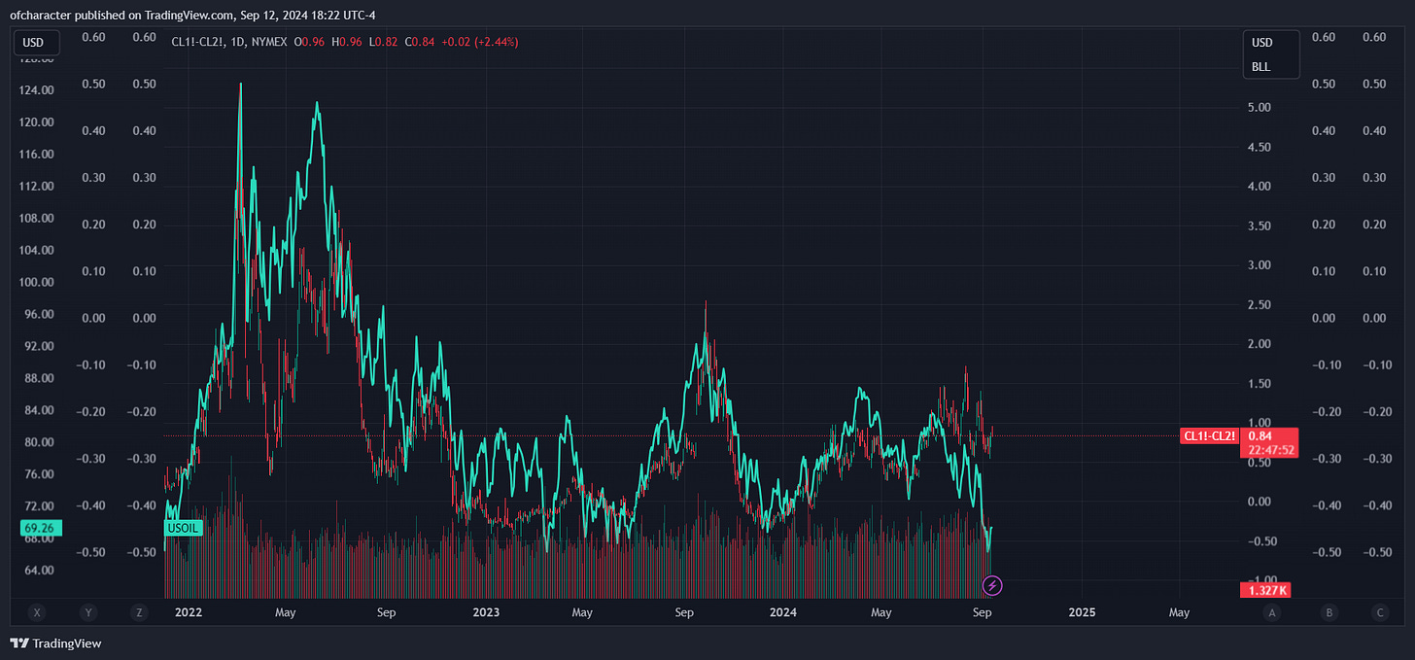
Task: Click the red 1.327 K volume tag
Action: pyautogui.click(x=1267, y=590)
